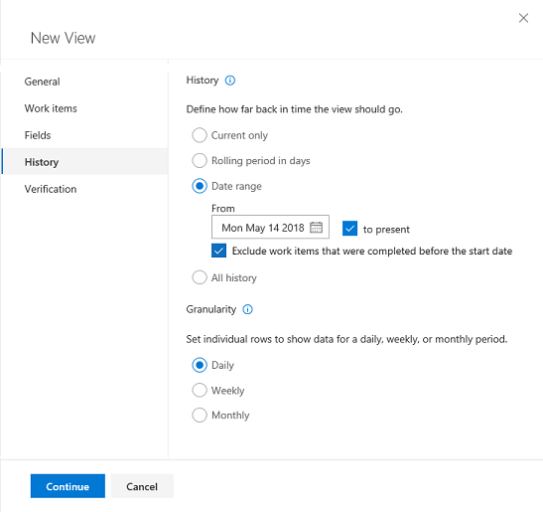Select the Date range radio button
543x512 pixels.
coord(200,186)
